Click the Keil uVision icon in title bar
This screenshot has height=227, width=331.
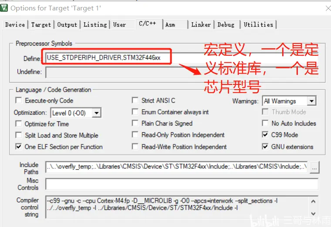pos(4,8)
